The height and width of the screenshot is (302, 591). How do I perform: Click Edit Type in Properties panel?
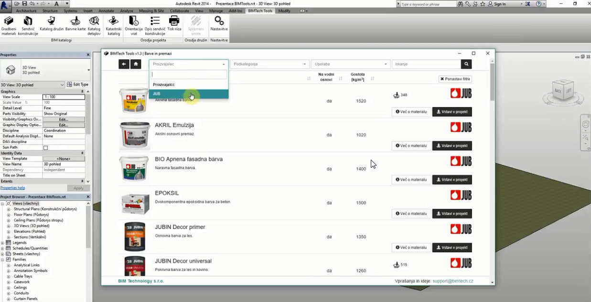77,85
